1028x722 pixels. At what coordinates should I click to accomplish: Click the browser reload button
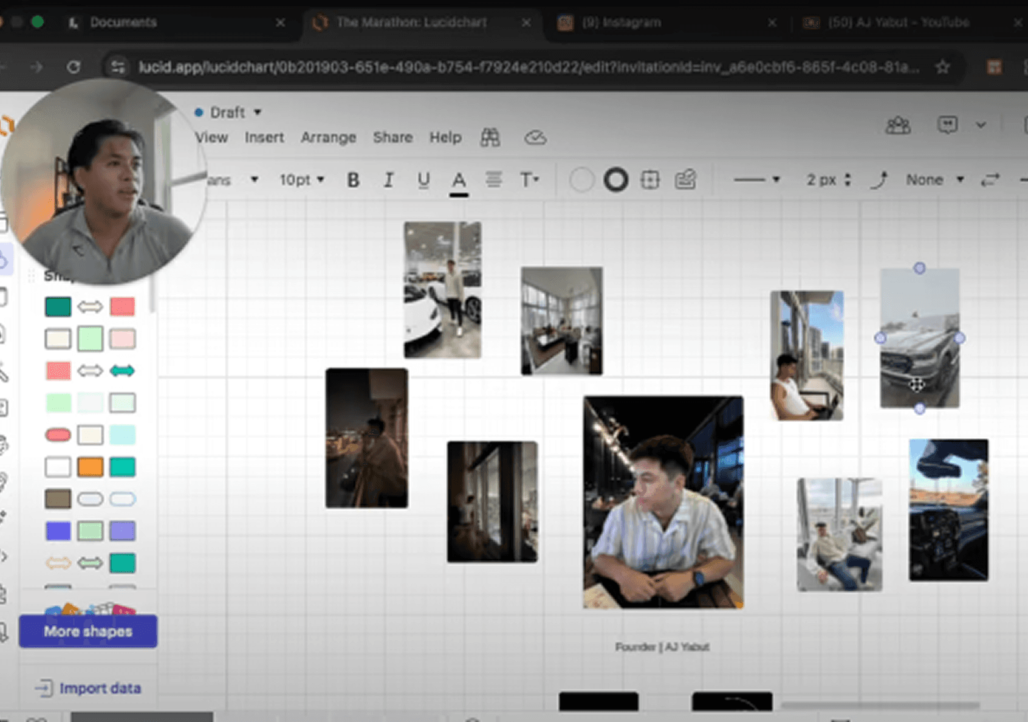point(74,67)
